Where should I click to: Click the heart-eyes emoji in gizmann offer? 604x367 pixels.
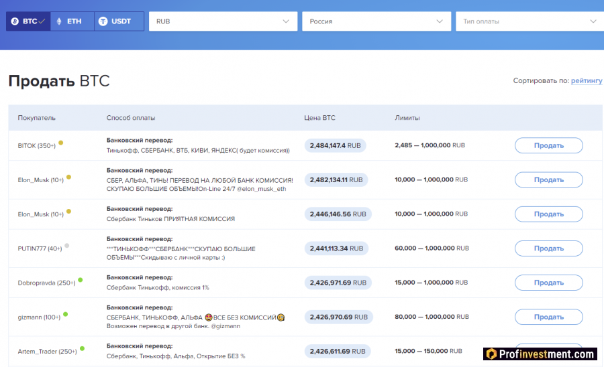(x=209, y=317)
